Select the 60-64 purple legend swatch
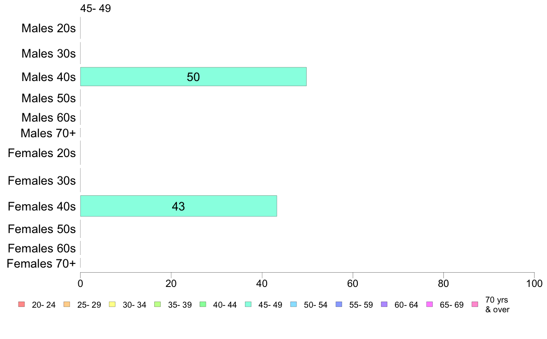Screen dimensions: 547x339 coord(384,304)
